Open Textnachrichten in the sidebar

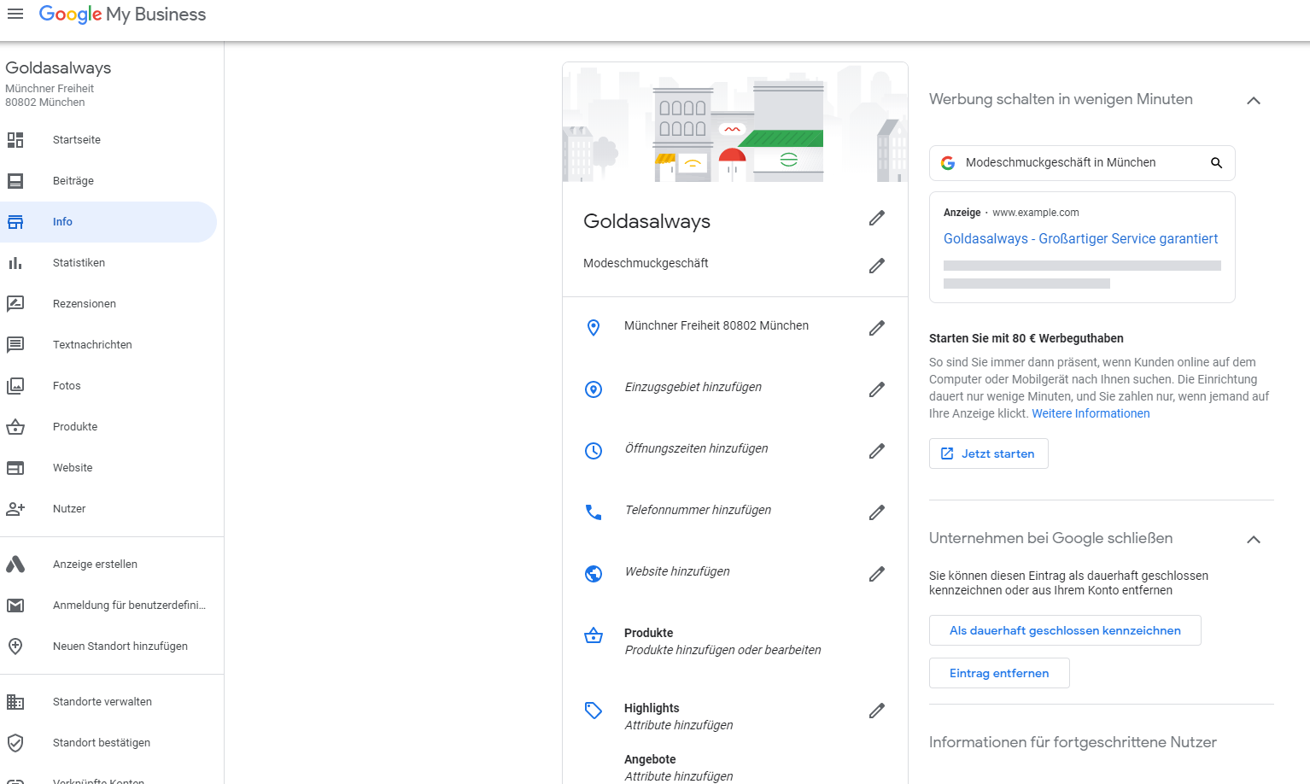point(108,345)
